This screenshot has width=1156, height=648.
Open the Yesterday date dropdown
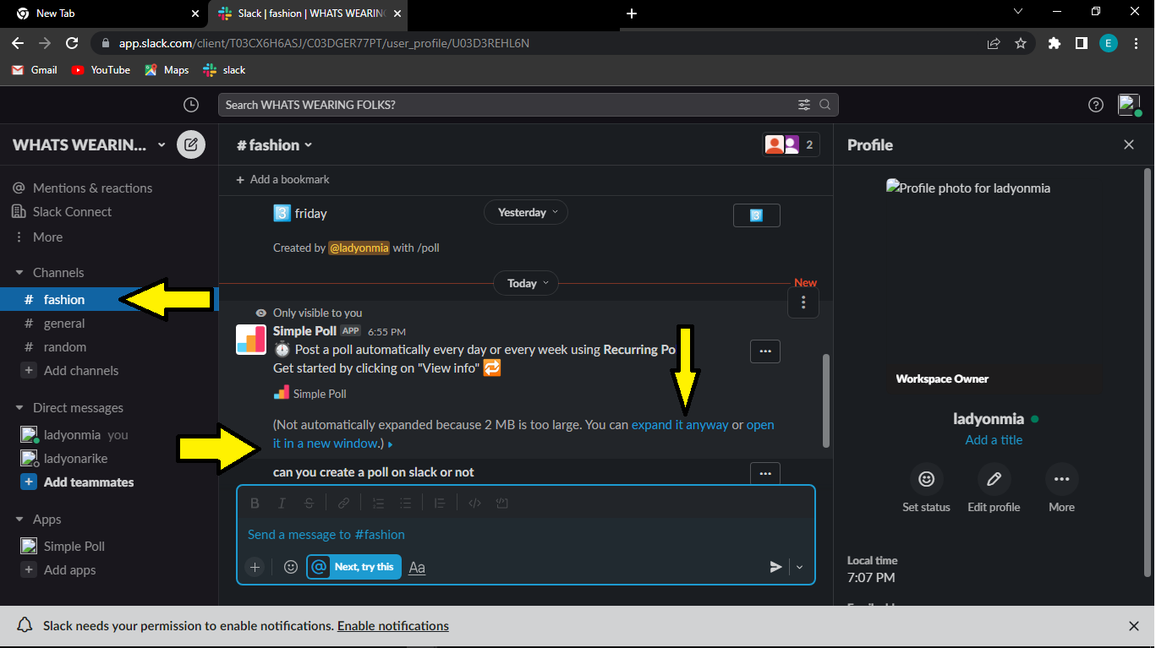pyautogui.click(x=525, y=212)
